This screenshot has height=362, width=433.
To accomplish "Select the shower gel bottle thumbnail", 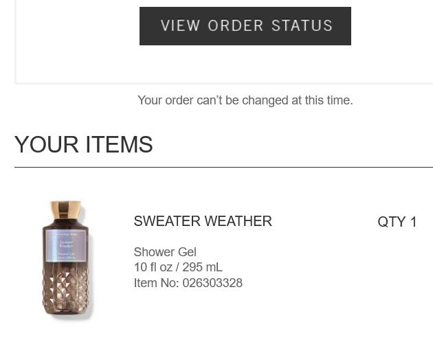I will pos(66,261).
